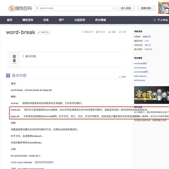Screen dimensions: 169x169
Task: Click the 相关搜索 heading
Action: click(x=138, y=58)
